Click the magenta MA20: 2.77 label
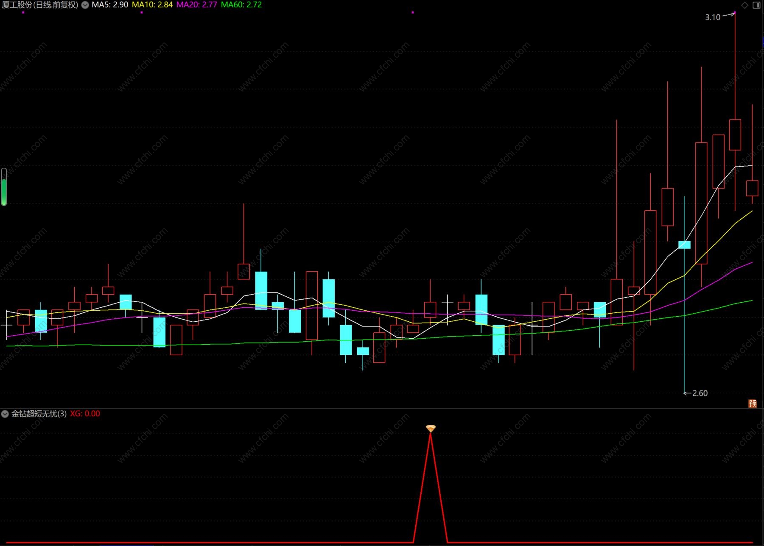This screenshot has width=764, height=546. [x=197, y=5]
